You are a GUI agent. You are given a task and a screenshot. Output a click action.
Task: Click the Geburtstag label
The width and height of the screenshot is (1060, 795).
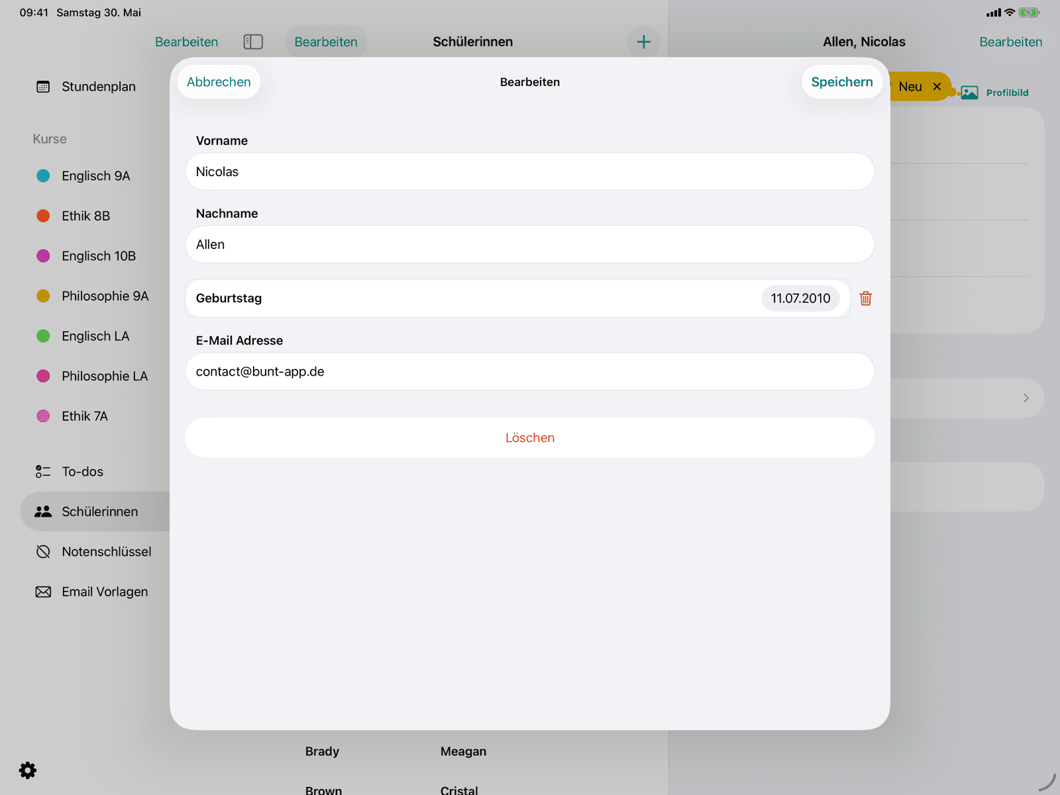tap(229, 298)
